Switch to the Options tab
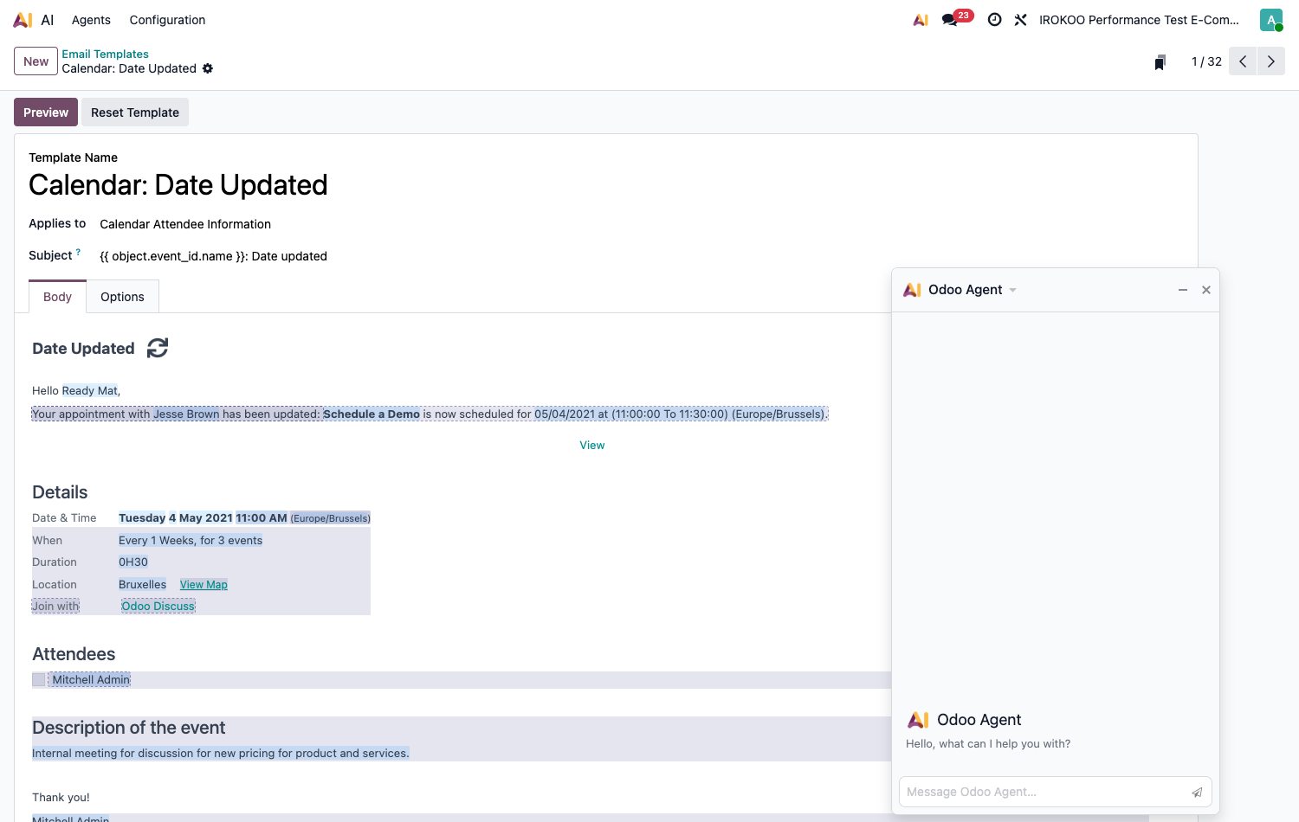 coord(122,297)
